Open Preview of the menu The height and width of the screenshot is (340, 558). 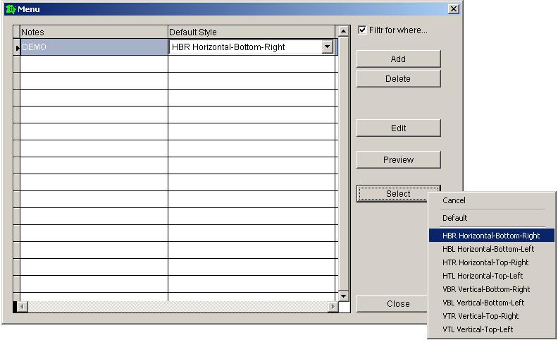click(x=398, y=160)
